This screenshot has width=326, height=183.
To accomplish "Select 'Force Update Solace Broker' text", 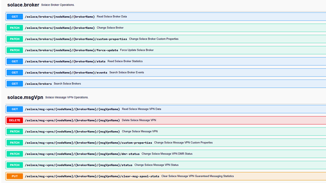I will pos(137,50).
